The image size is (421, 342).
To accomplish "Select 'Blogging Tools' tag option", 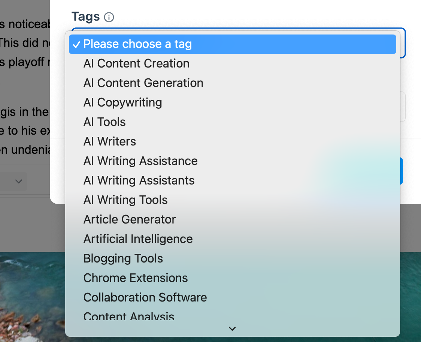I will [x=123, y=259].
